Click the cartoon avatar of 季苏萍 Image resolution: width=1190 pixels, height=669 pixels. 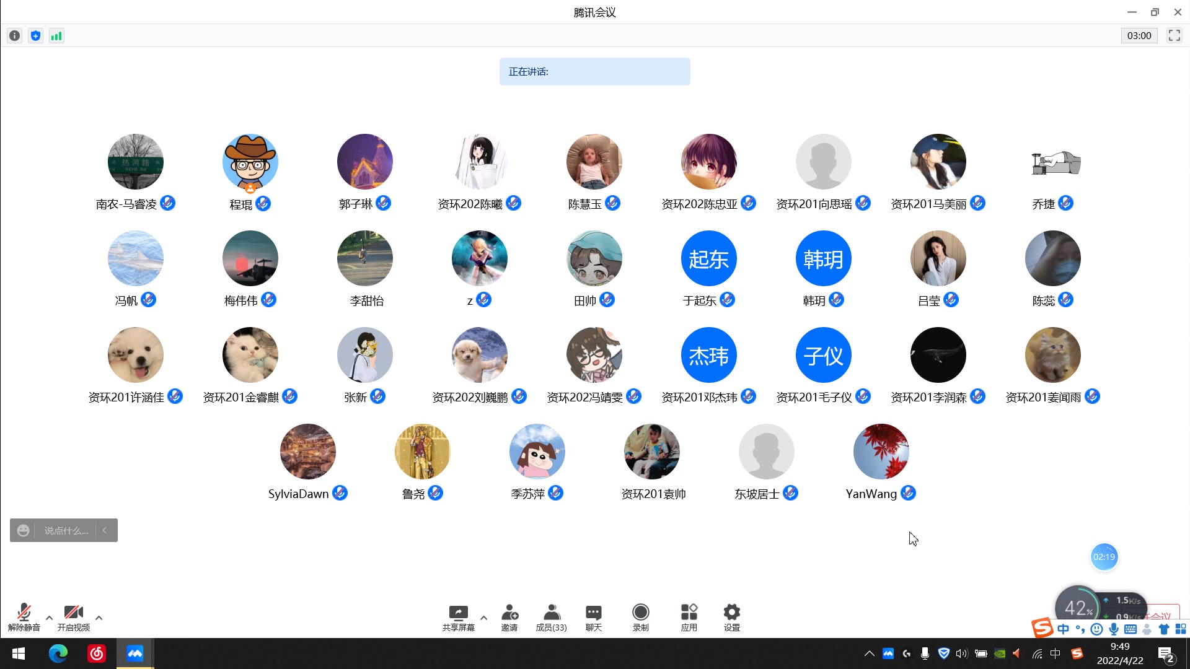coord(537,452)
